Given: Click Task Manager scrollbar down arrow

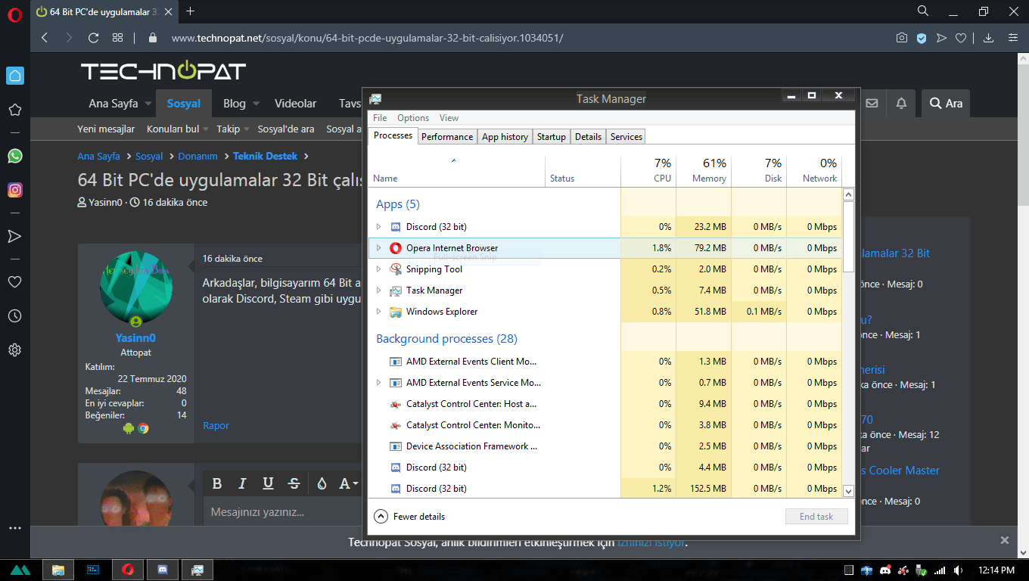Looking at the screenshot, I should tap(848, 491).
